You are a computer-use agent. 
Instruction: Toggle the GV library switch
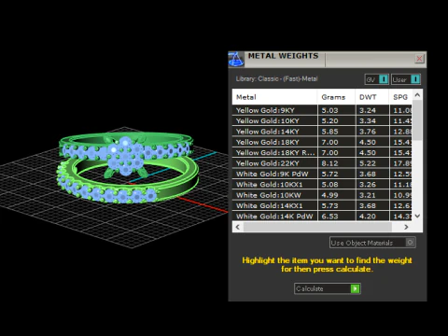[x=377, y=79]
